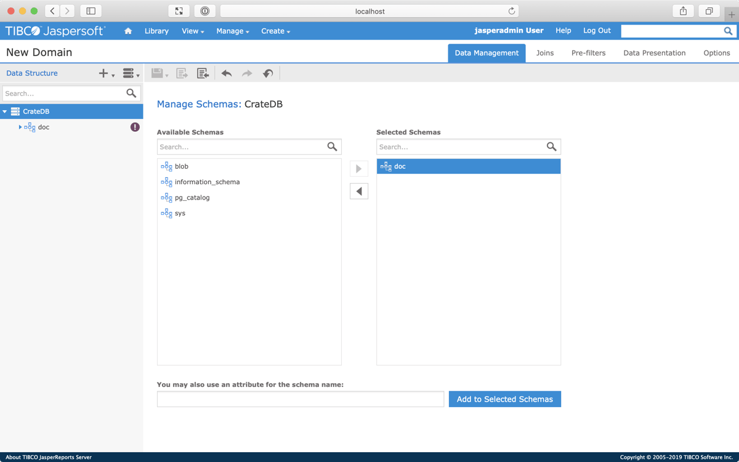Select information_schema in Available Schemas
The height and width of the screenshot is (462, 739).
207,182
